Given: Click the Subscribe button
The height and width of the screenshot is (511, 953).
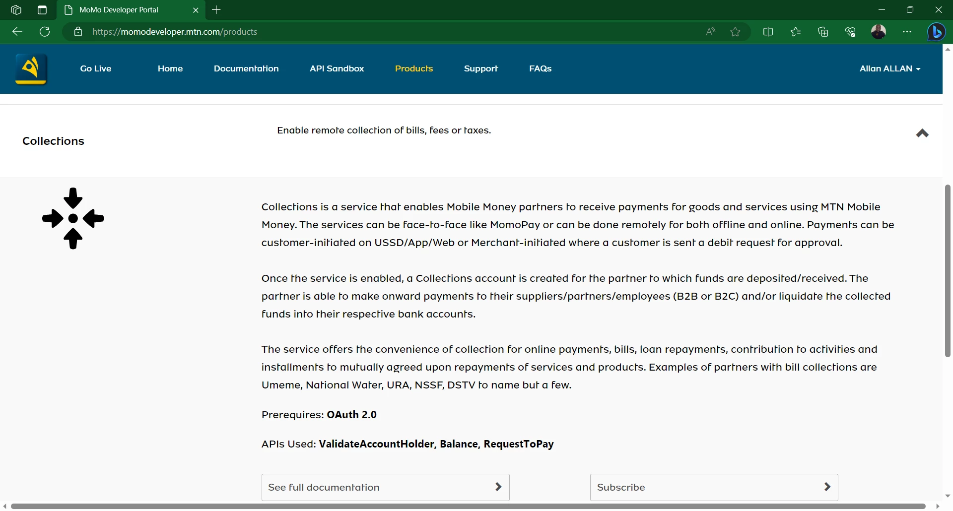Looking at the screenshot, I should click(x=714, y=487).
